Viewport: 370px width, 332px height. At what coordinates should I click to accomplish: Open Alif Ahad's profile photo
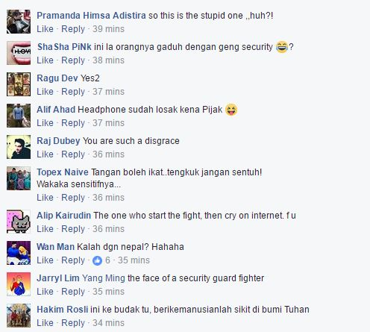point(19,116)
